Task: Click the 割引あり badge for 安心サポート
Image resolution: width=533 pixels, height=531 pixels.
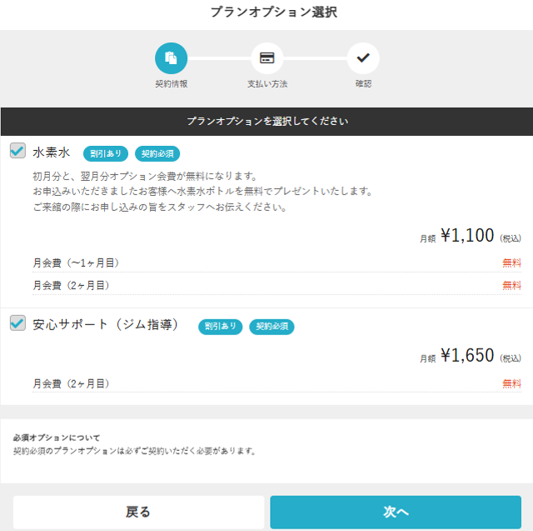Action: pyautogui.click(x=220, y=326)
